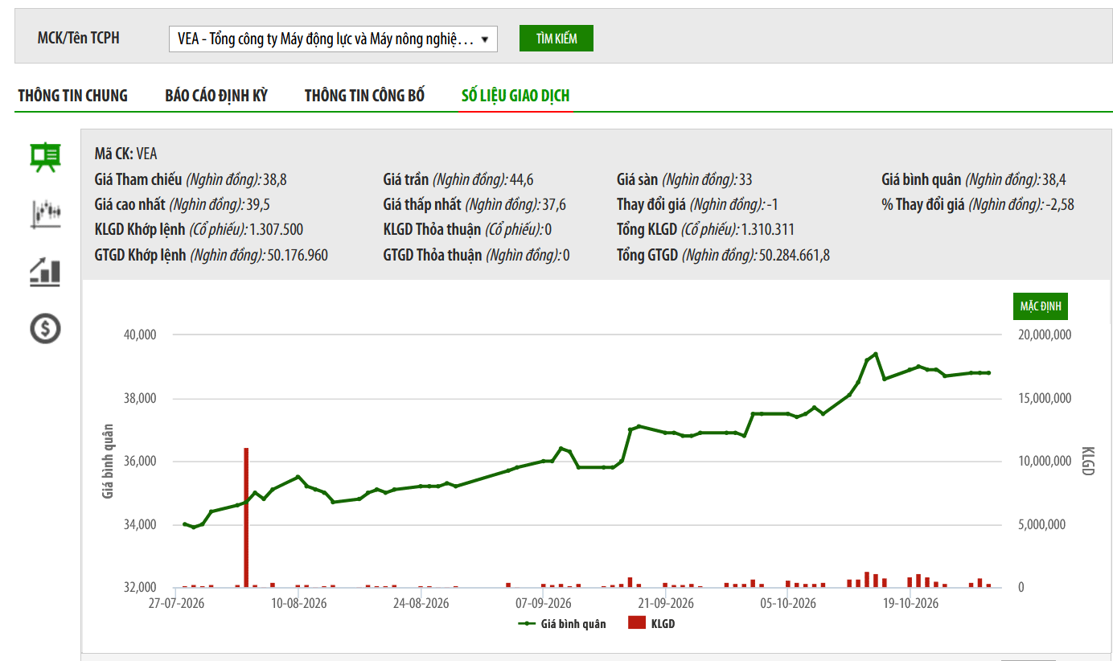
Task: Click the 10-08-2026 date axis label
Action: [x=298, y=603]
